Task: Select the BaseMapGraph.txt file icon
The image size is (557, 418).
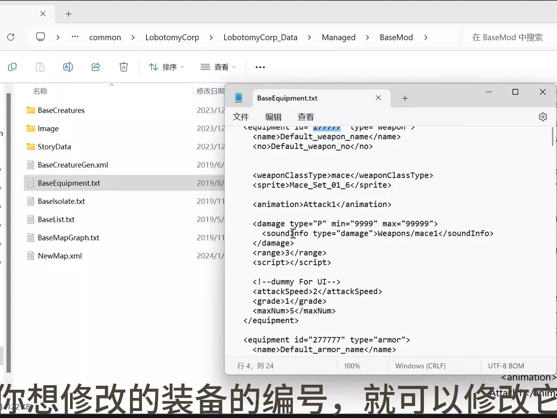Action: pyautogui.click(x=31, y=238)
